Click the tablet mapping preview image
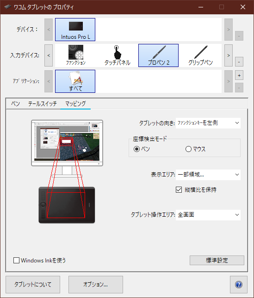 [67, 205]
